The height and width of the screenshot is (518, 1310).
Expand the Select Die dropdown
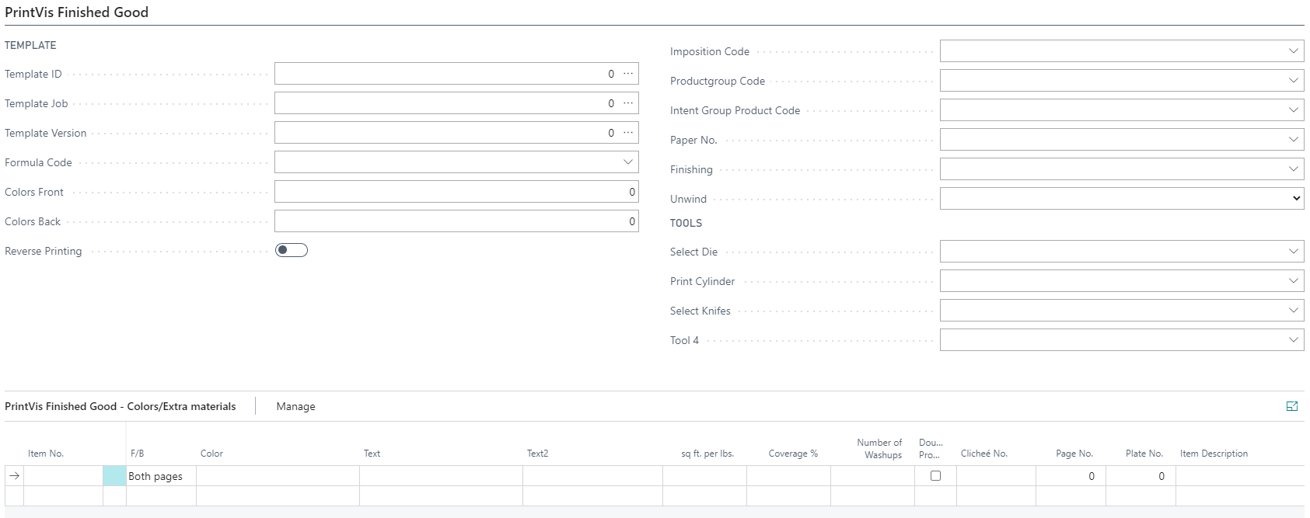point(1294,252)
